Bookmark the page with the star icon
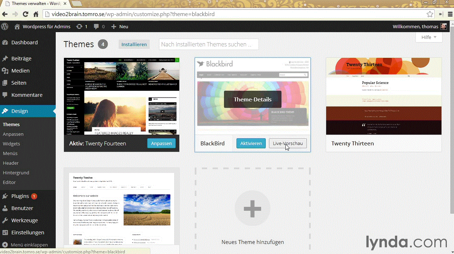 pyautogui.click(x=430, y=14)
